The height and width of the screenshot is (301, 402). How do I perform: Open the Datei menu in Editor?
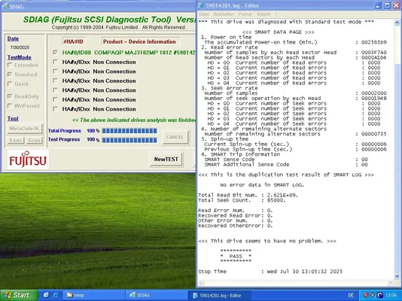click(x=204, y=14)
